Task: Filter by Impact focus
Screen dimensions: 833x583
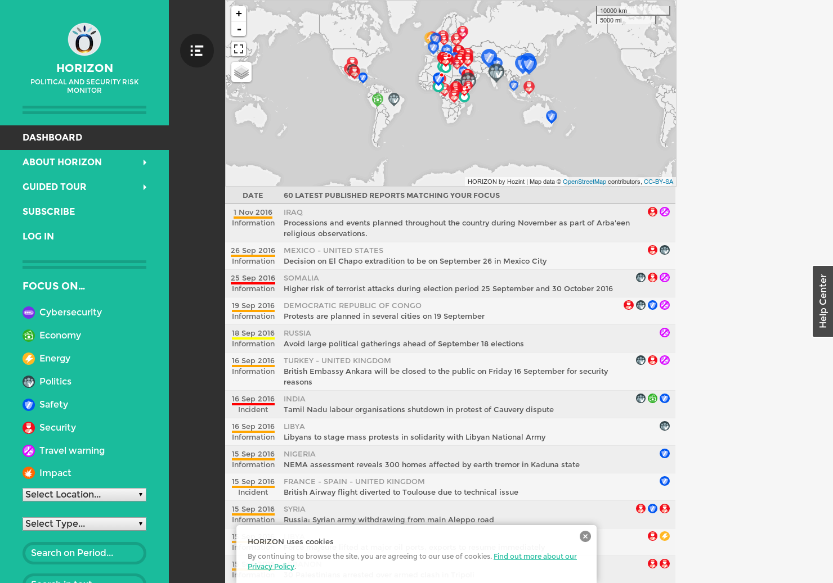Action: 55,473
